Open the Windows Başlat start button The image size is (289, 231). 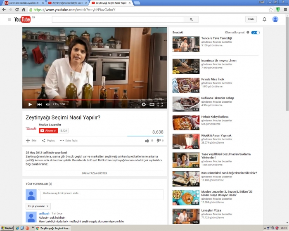click(x=7, y=228)
